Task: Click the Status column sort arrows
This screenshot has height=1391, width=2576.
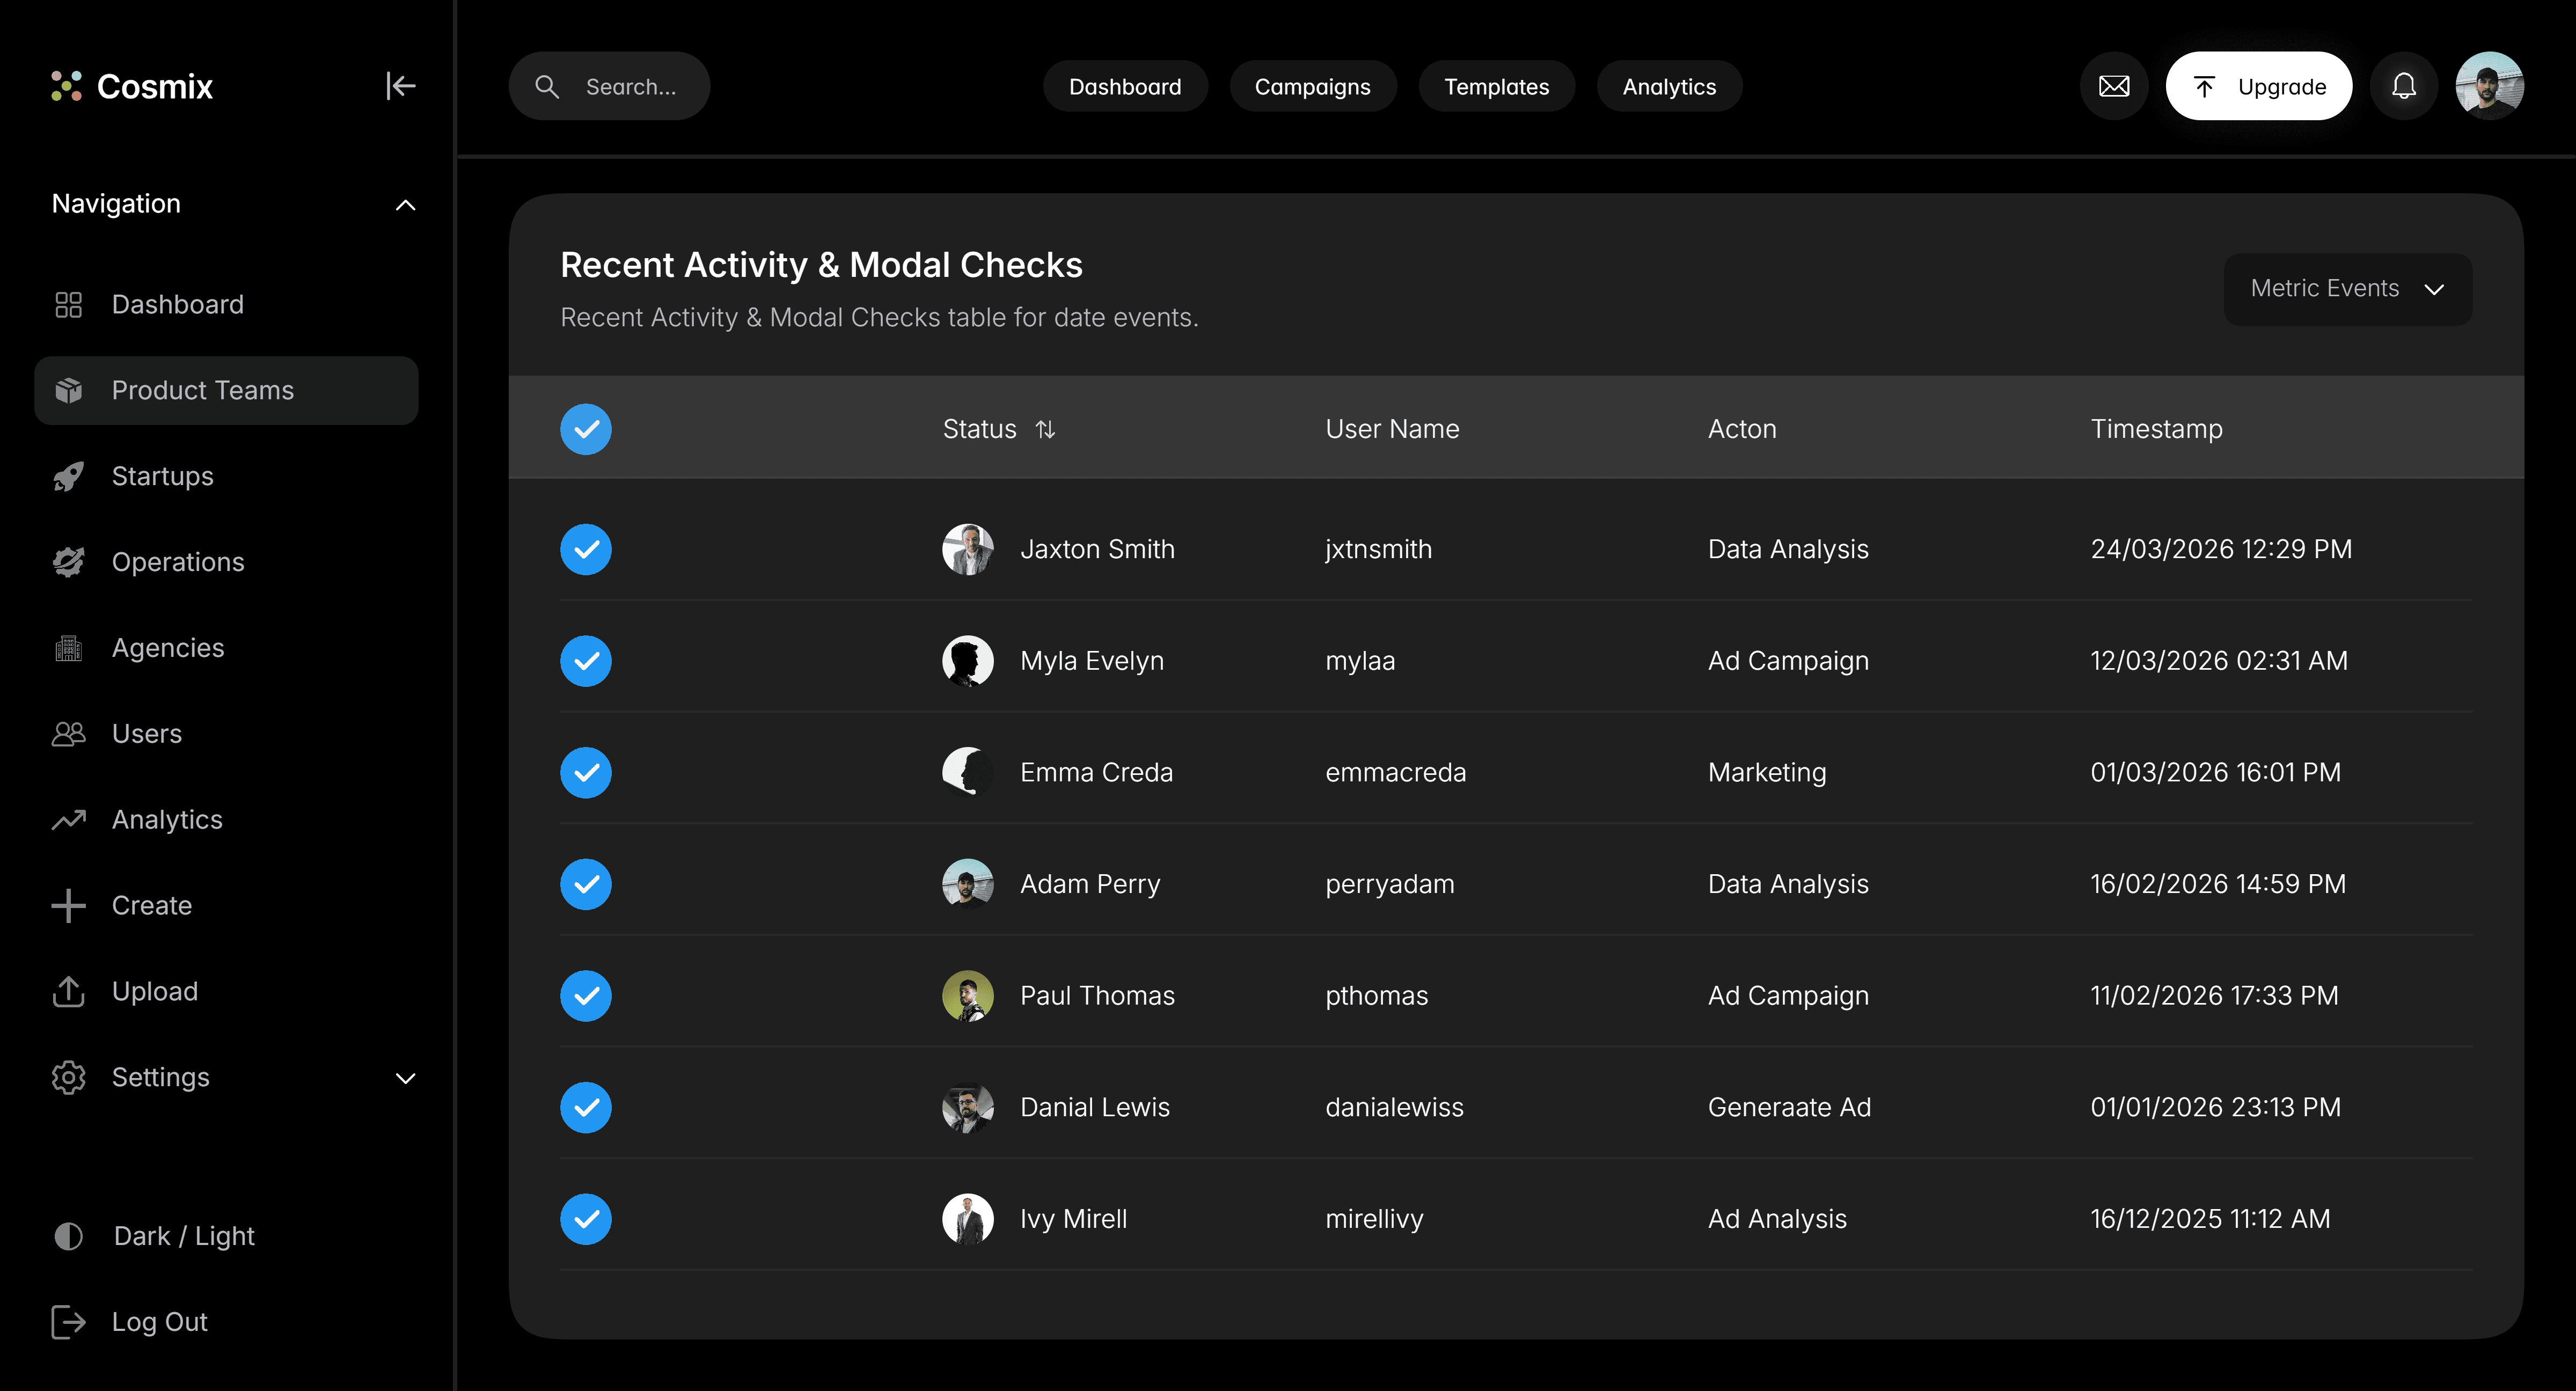Action: tap(1045, 429)
